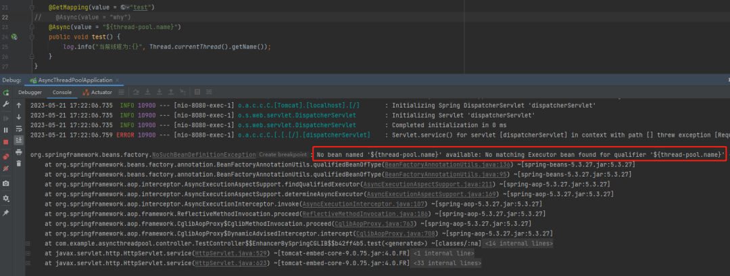730x276 pixels.
Task: Open AsyncExecutionInterceptor.java:107 link
Action: 364,204
